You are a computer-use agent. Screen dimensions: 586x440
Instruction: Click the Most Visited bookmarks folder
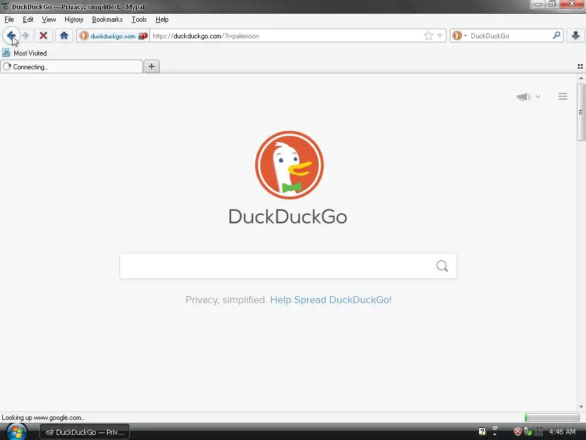(x=25, y=53)
